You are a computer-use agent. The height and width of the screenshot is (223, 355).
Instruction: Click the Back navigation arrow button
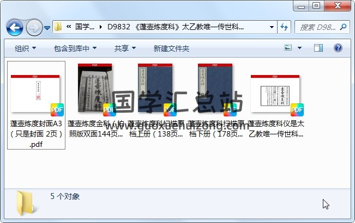15,28
